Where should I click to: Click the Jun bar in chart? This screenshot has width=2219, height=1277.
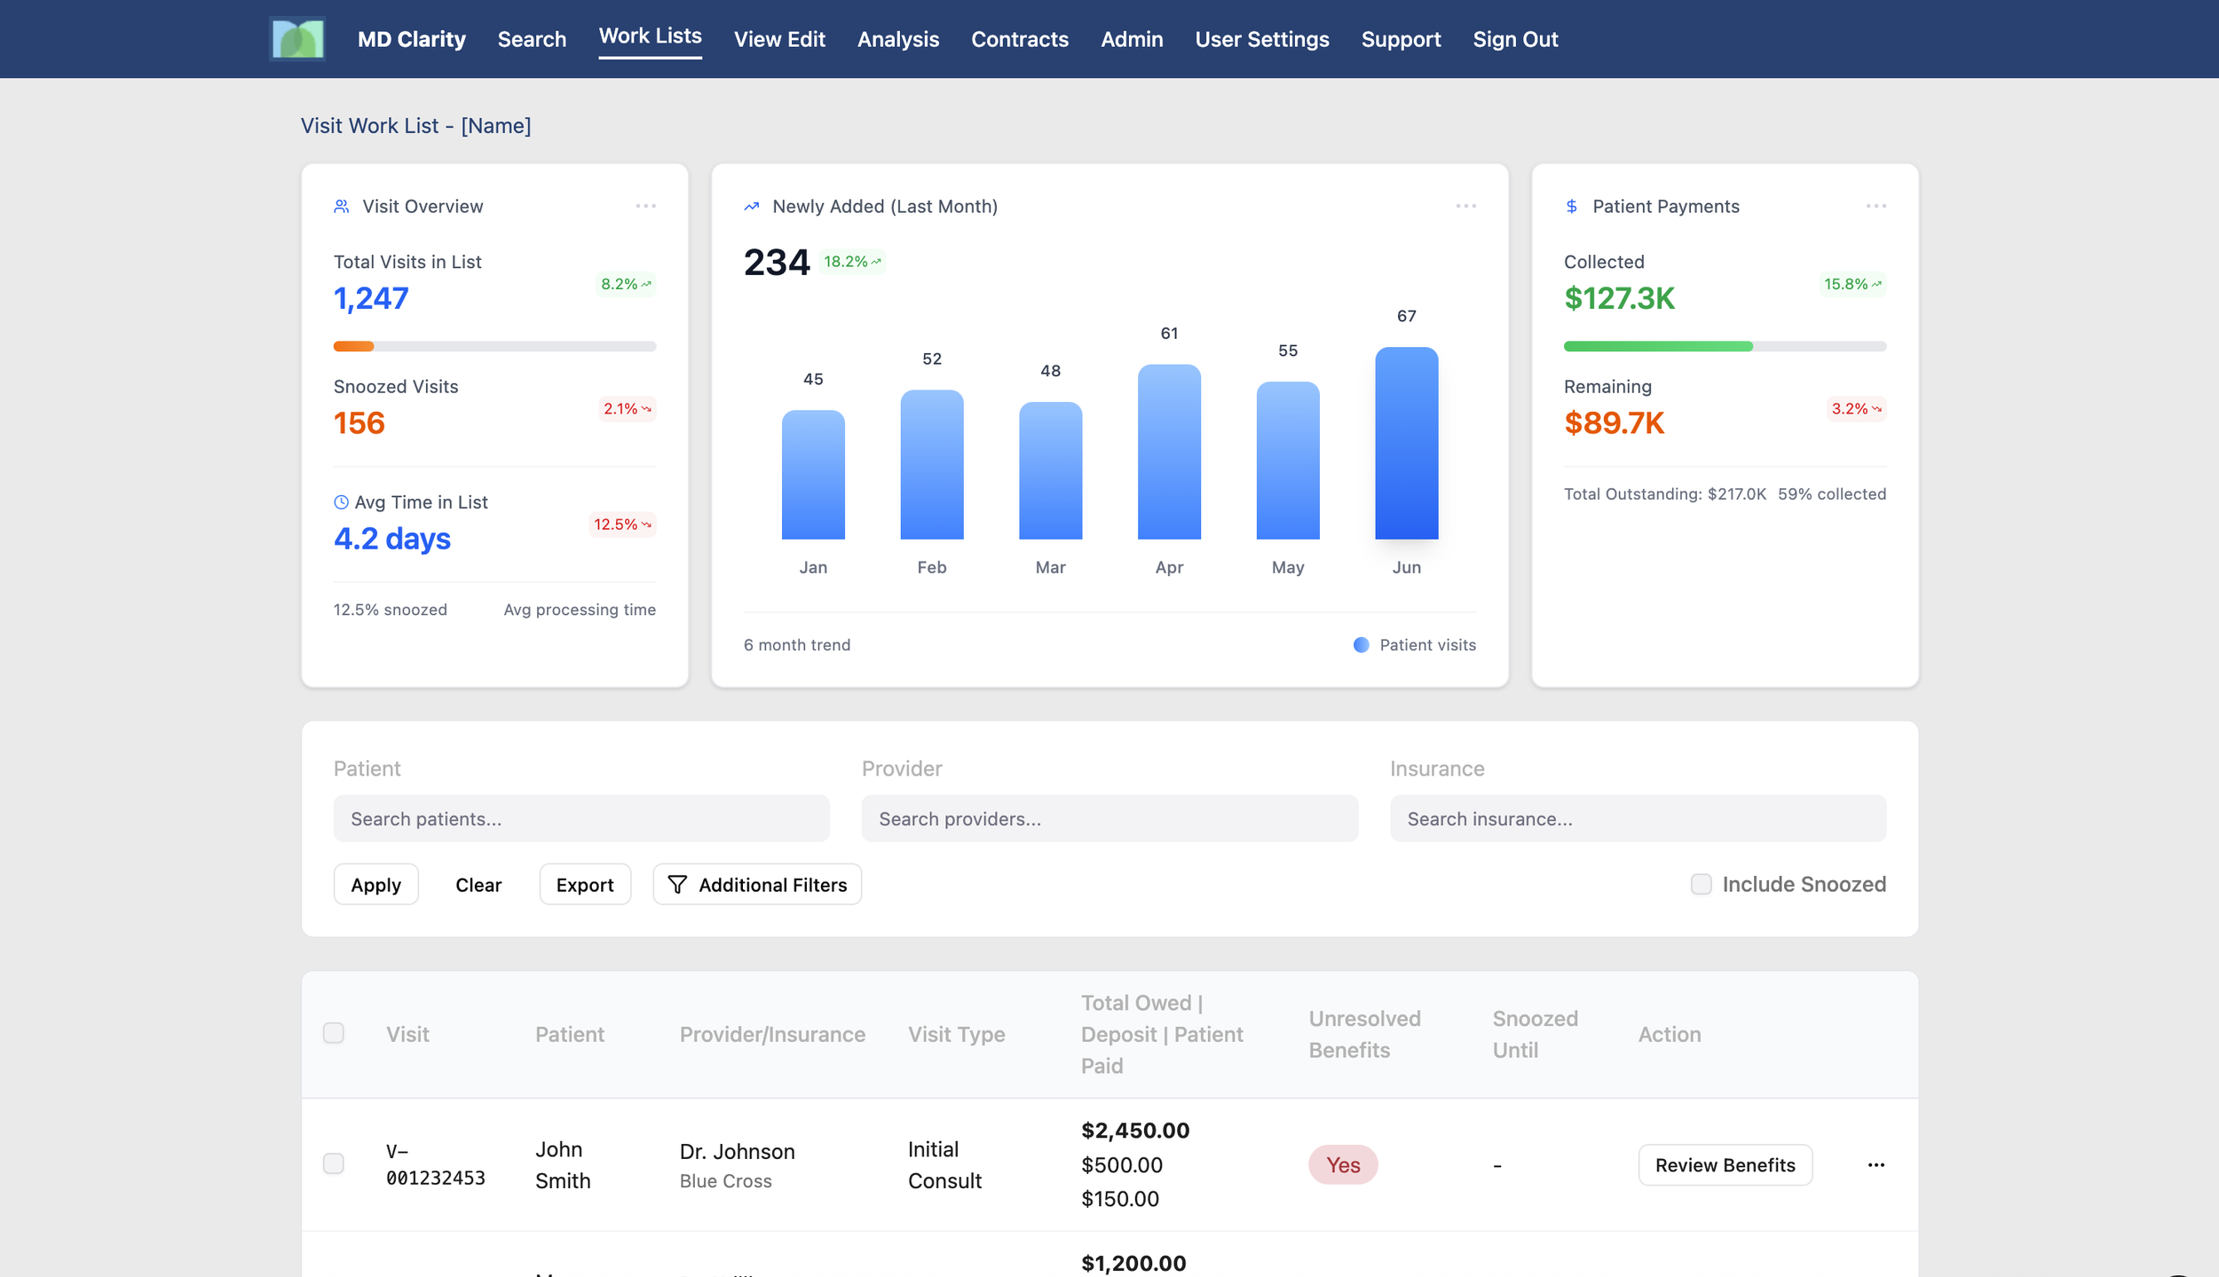[x=1406, y=444]
